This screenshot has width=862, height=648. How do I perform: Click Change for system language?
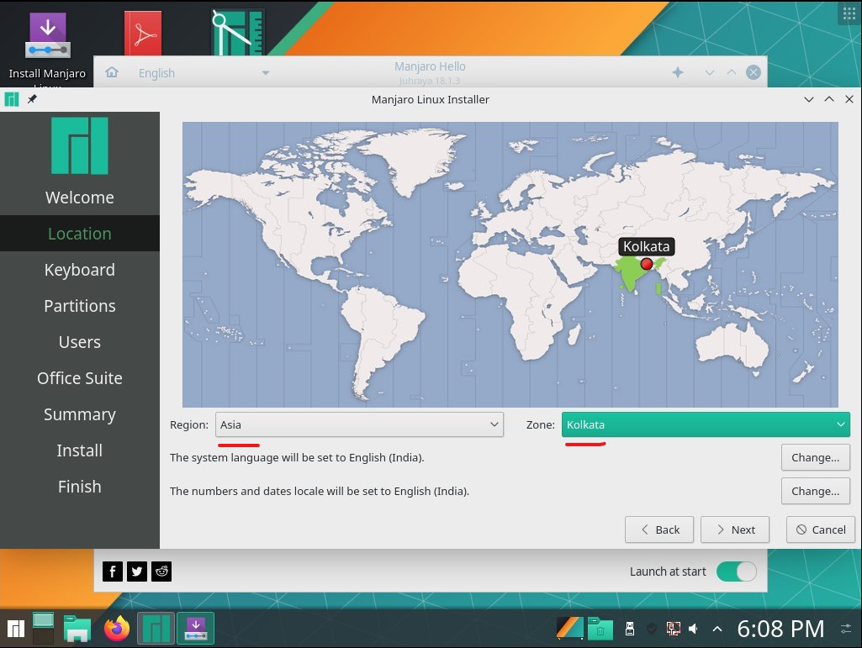coord(815,457)
